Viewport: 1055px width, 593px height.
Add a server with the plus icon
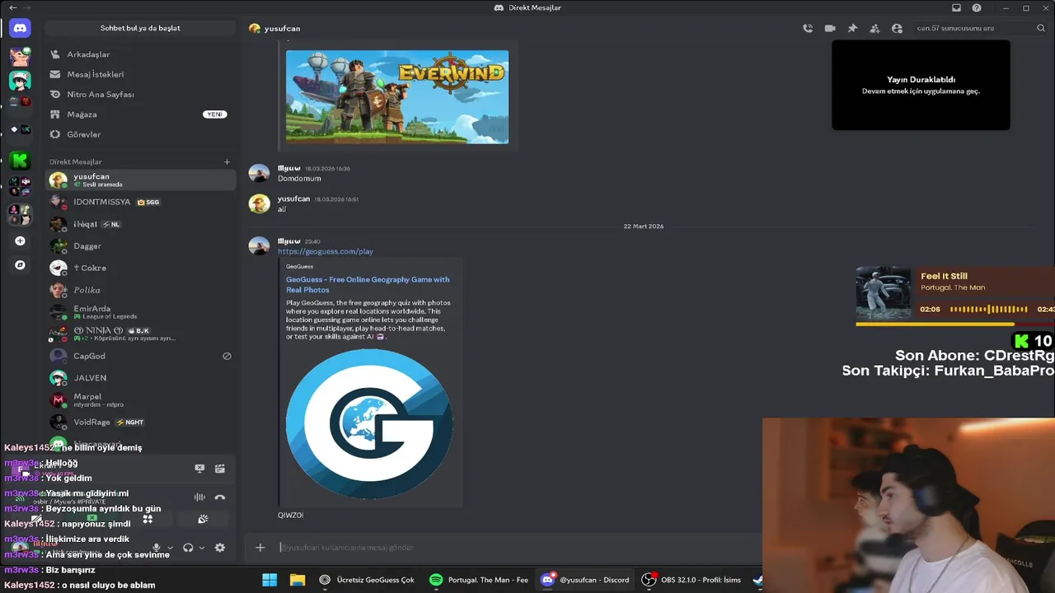point(20,241)
